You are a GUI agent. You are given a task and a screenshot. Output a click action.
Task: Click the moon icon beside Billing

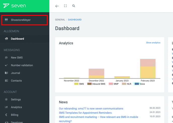pos(6,115)
